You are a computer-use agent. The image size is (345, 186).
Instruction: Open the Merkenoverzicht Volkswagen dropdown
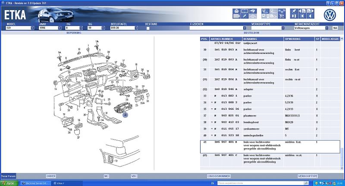click(x=326, y=28)
